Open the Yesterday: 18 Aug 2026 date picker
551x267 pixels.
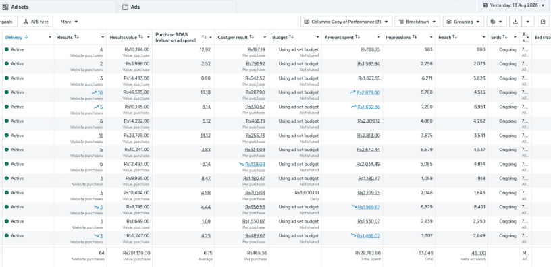click(514, 5)
